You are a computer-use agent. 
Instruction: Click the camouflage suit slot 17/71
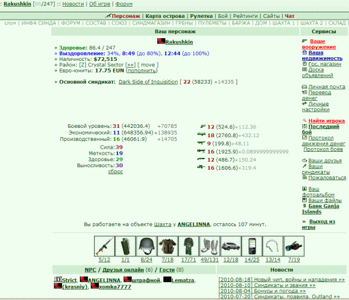[x=189, y=247]
